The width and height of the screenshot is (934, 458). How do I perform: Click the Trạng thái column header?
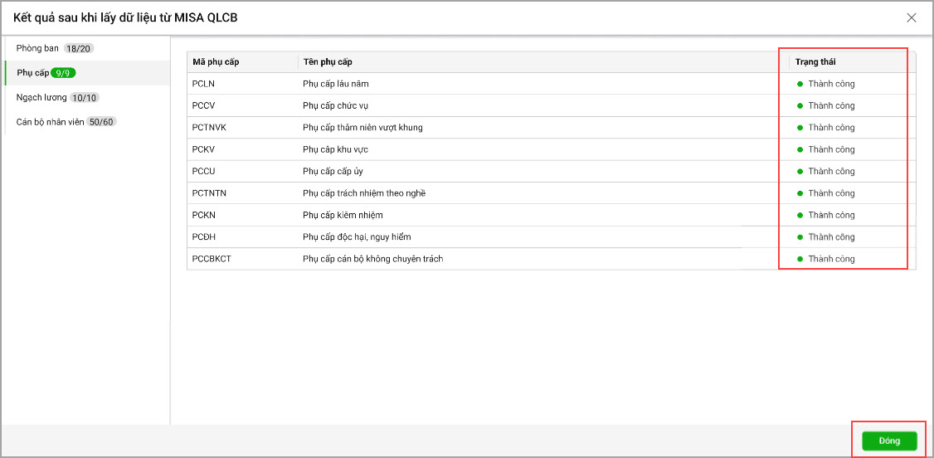click(x=815, y=62)
